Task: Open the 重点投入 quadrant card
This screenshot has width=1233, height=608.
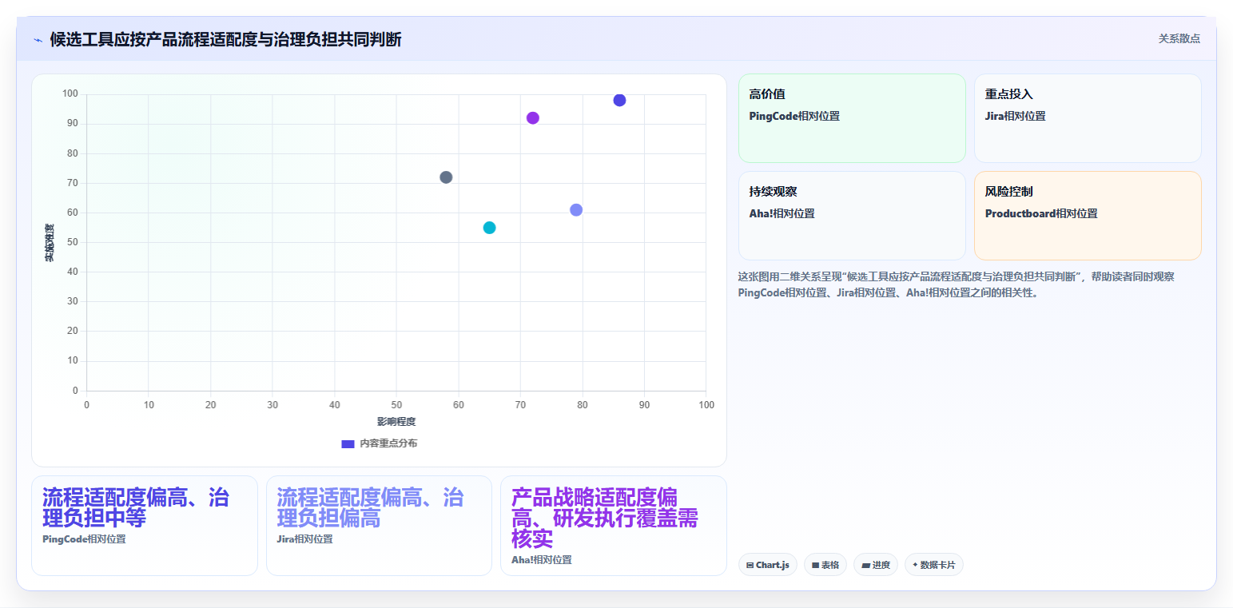Action: [x=1088, y=118]
